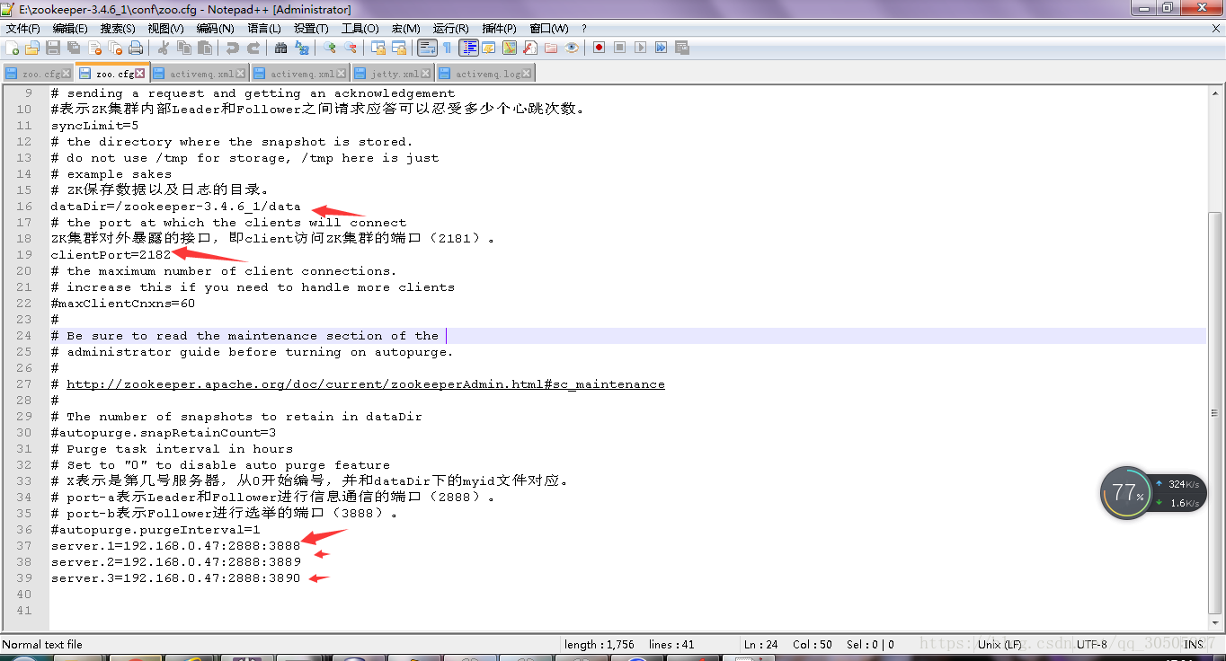Open the 运行(R) menu
Screen dimensions: 1226x661
[x=450, y=29]
